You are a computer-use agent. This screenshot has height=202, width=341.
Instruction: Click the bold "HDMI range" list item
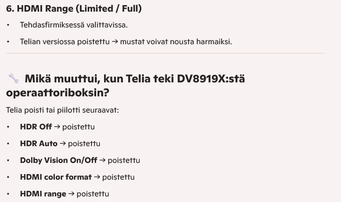click(x=43, y=194)
